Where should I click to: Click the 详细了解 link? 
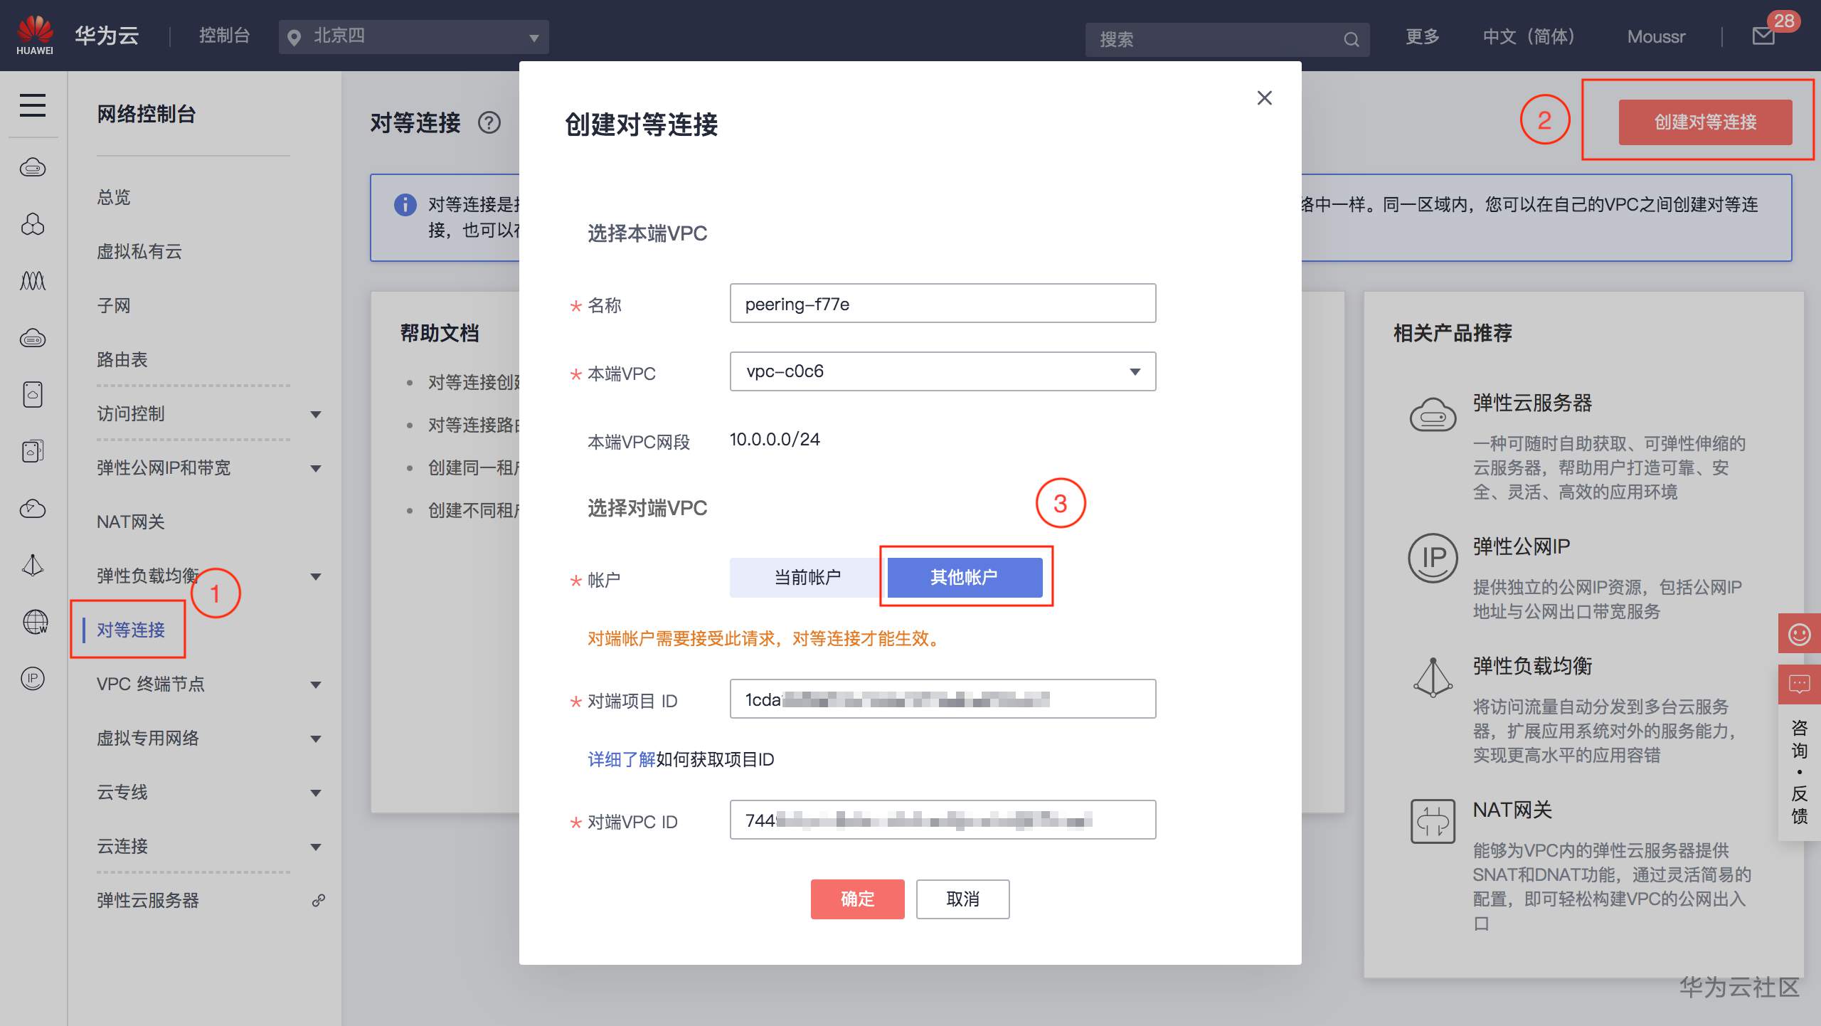point(621,759)
